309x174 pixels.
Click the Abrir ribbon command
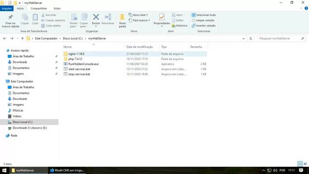[178, 15]
